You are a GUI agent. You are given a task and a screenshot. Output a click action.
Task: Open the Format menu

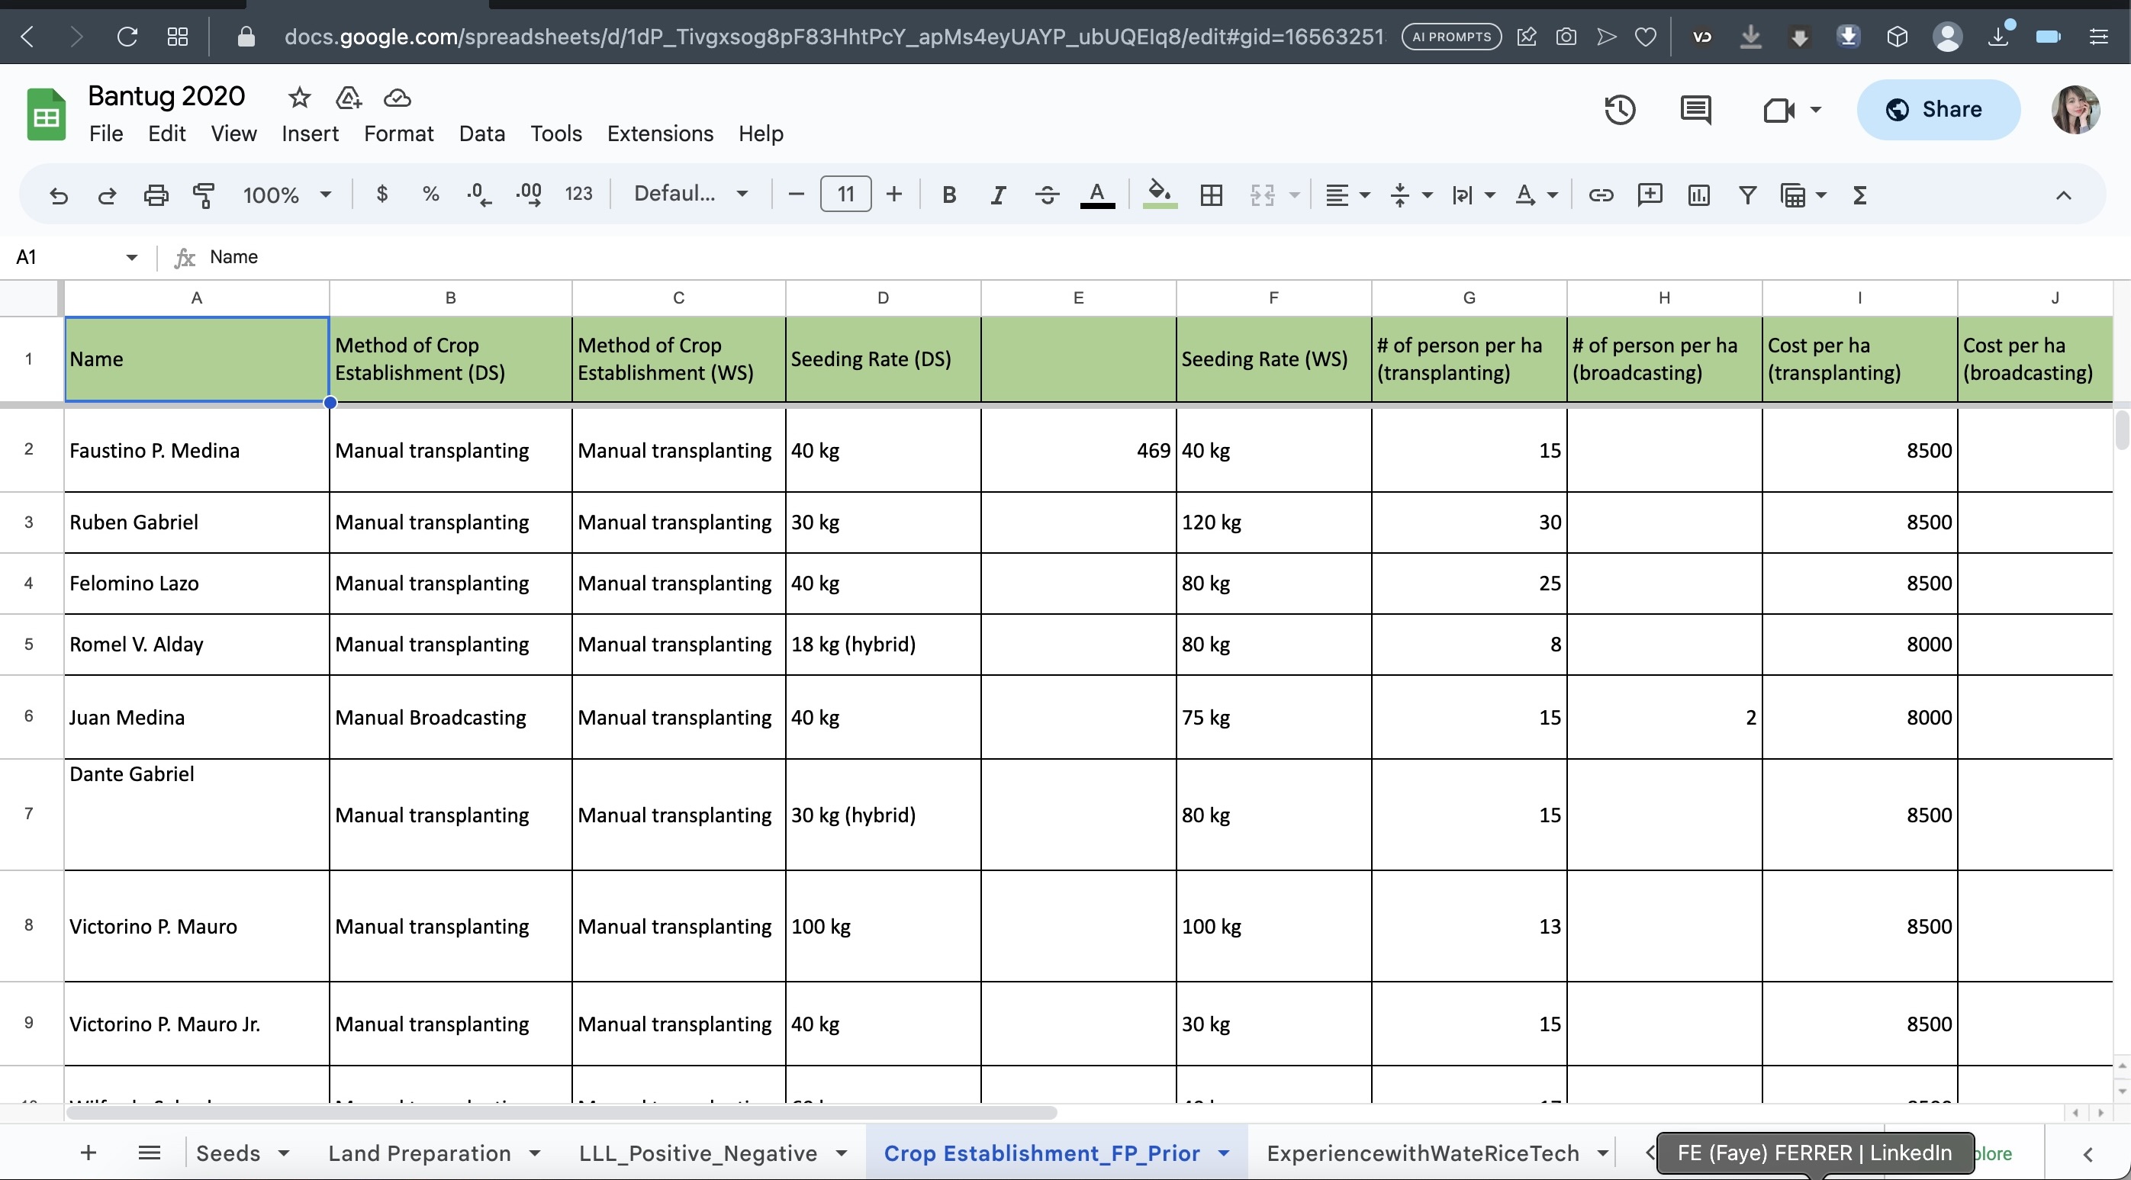[399, 133]
